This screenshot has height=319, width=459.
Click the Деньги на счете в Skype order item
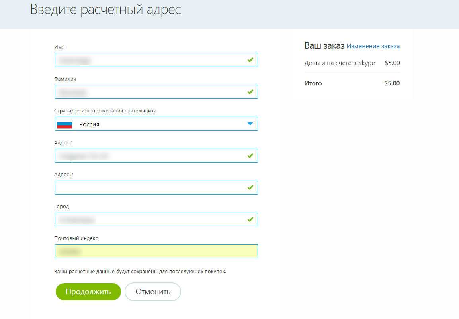(x=340, y=63)
